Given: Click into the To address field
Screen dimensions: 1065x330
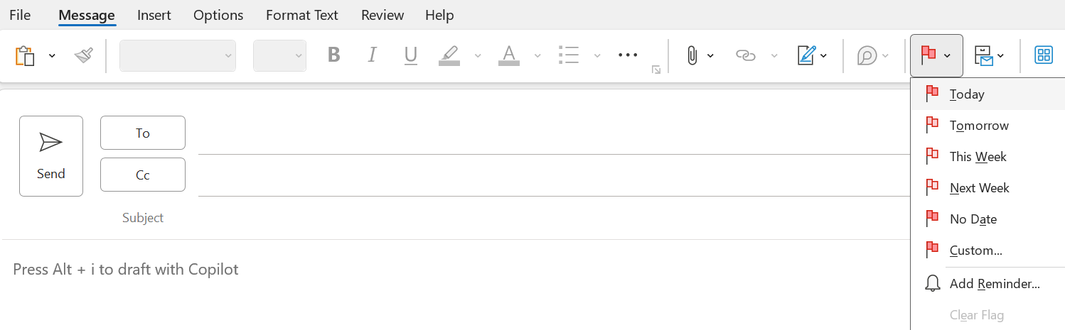Looking at the screenshot, I should click(x=554, y=135).
